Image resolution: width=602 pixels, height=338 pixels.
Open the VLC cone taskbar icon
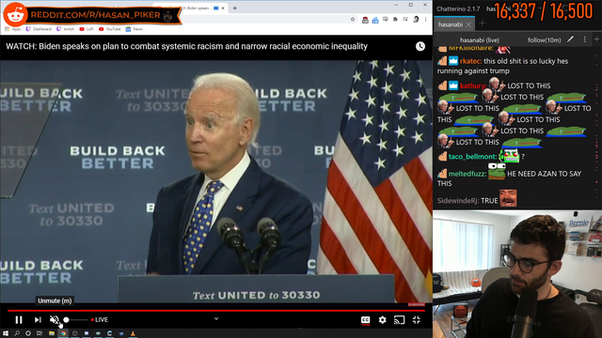[133, 333]
